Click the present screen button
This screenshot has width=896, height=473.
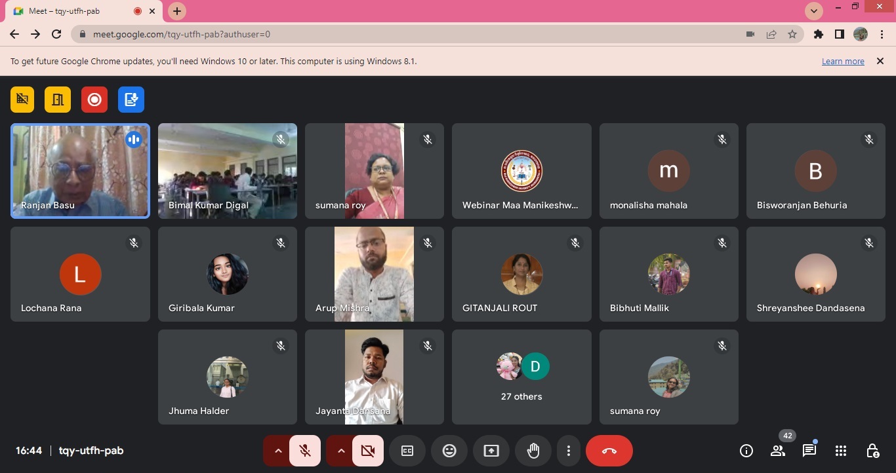[x=491, y=451]
